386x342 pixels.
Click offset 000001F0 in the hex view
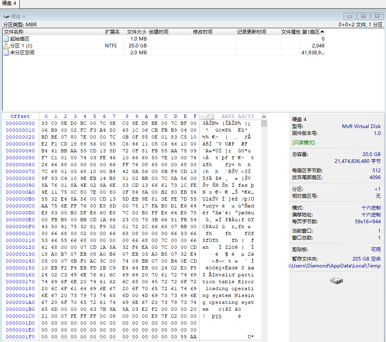20,337
